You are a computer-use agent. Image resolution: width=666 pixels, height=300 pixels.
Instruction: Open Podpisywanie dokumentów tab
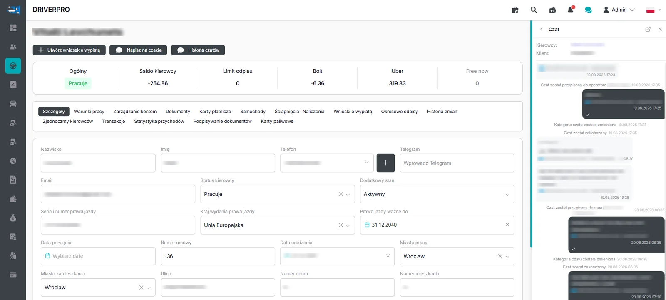(x=222, y=121)
